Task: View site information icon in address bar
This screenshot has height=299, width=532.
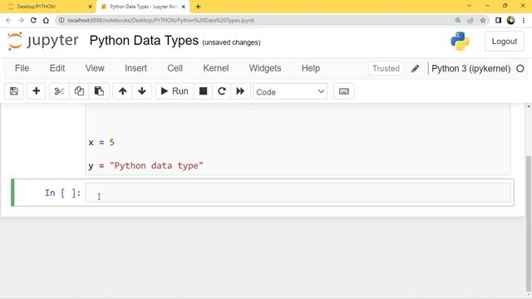Action: 62,20
